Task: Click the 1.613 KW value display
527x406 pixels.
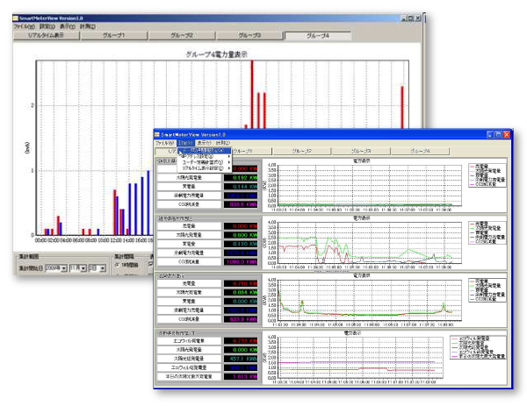Action: coord(241,377)
